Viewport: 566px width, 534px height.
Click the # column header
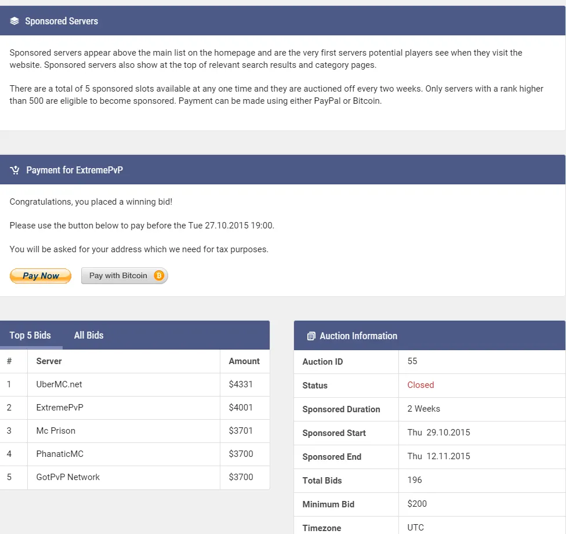9,361
